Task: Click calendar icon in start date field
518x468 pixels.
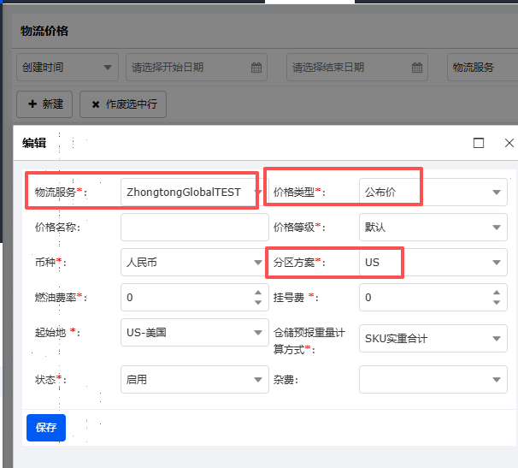Action: 256,68
